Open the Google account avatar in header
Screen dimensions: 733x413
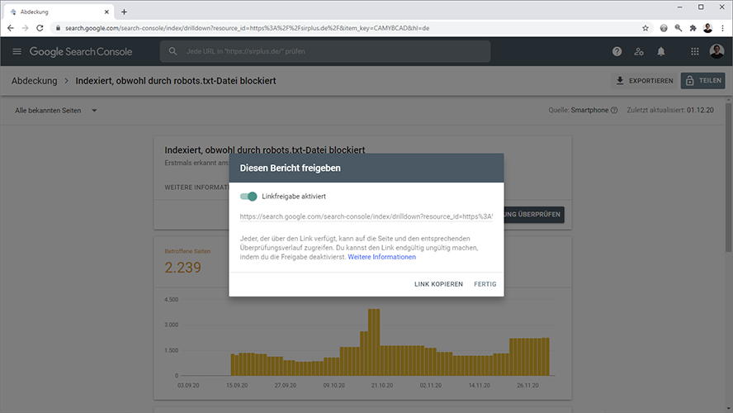[x=716, y=51]
